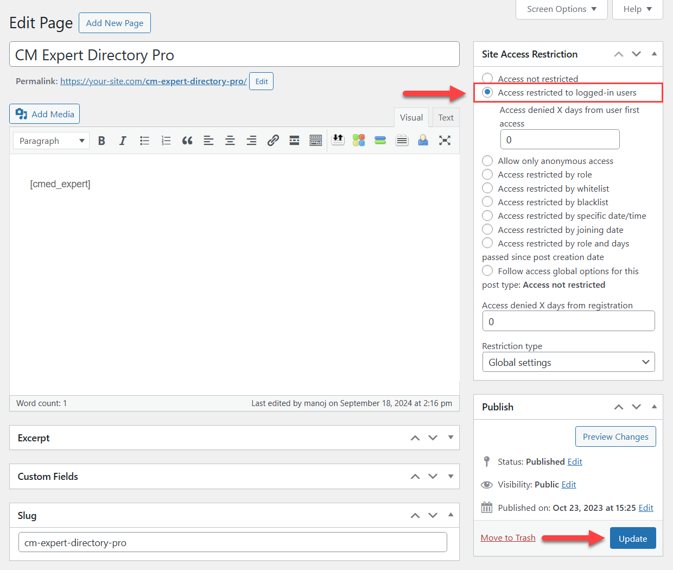Edit the publish Status
The image size is (673, 570).
tap(575, 461)
